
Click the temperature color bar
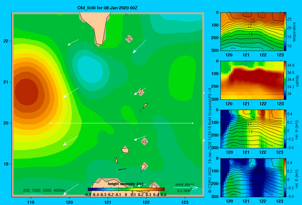(285, 32)
